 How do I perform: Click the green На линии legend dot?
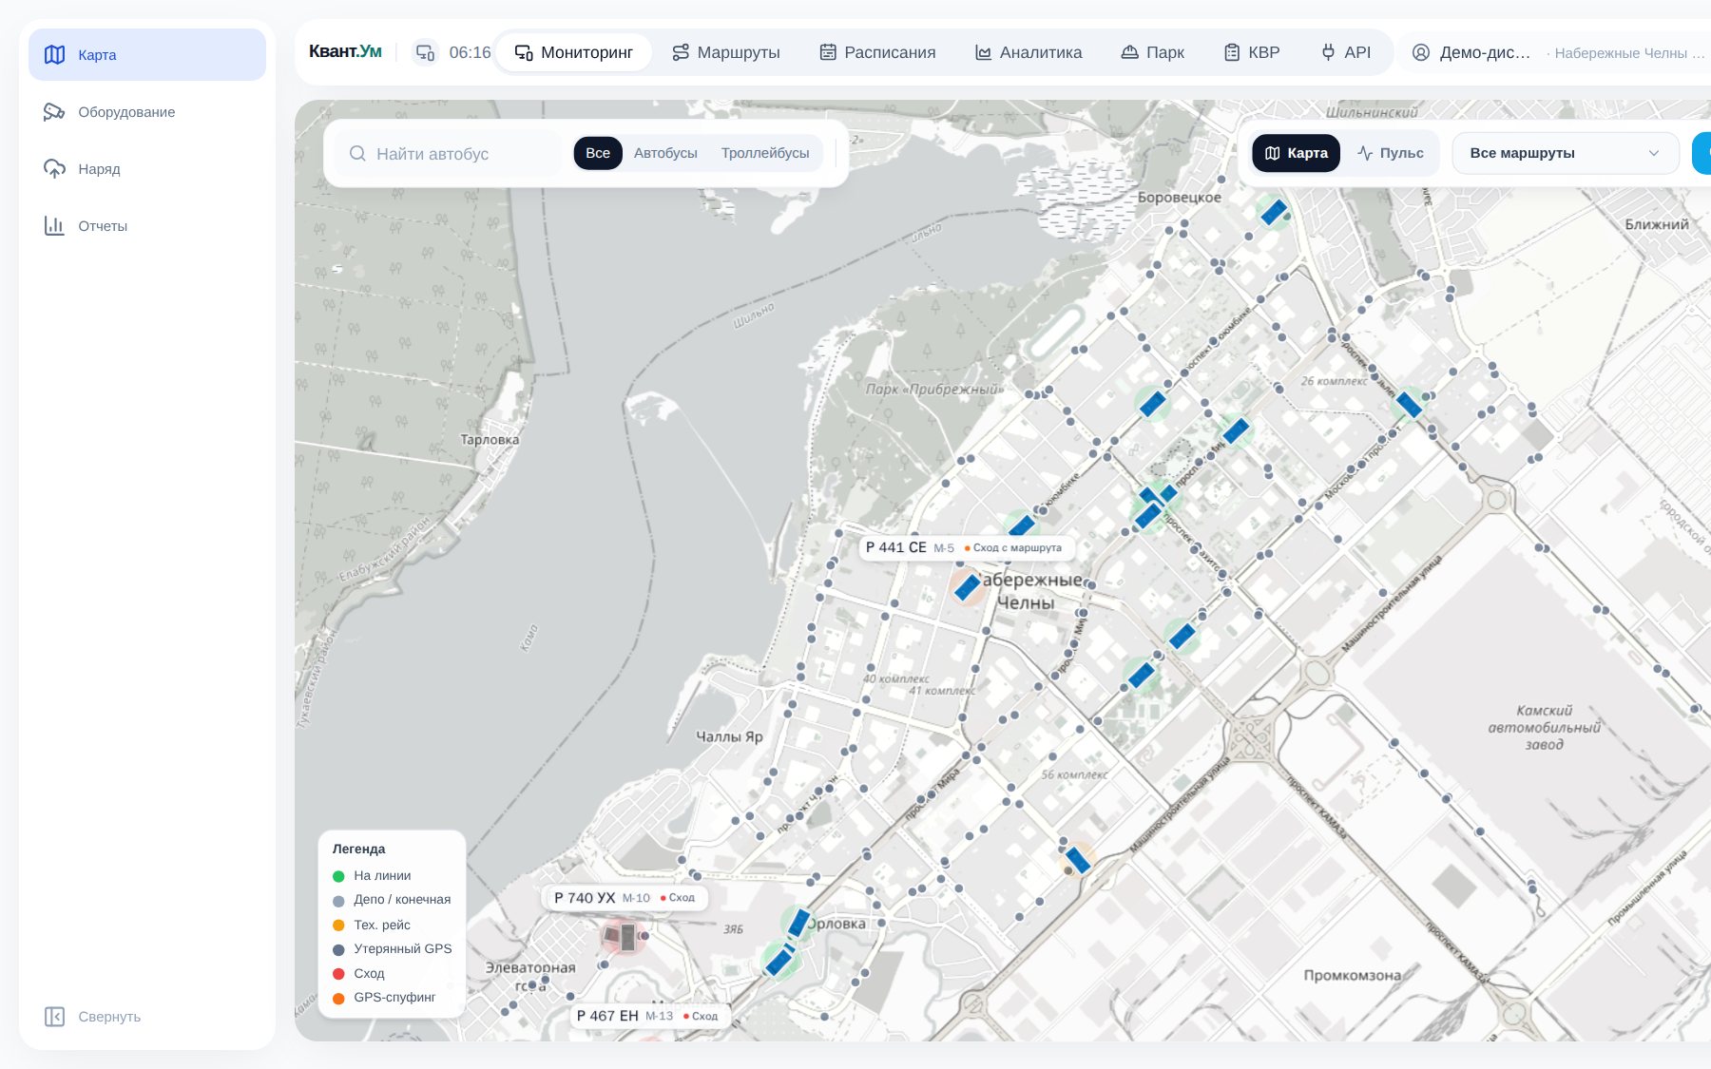338,876
